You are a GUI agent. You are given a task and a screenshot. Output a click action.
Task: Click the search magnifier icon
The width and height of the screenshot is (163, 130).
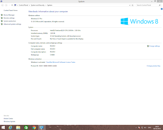[160, 5]
